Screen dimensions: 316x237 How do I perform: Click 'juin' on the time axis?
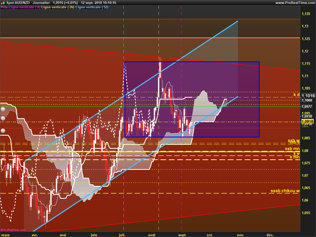point(94,235)
